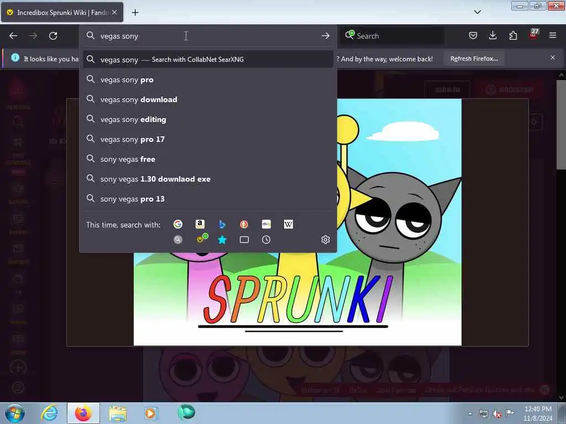Pick the 'sony vegas free' suggestion
The height and width of the screenshot is (424, 566).
pos(208,159)
